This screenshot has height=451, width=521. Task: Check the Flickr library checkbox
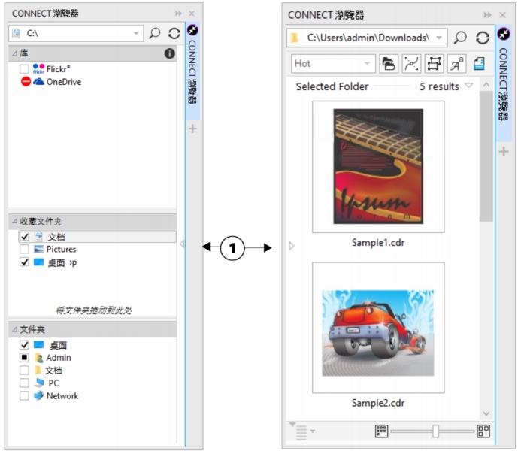tap(24, 69)
